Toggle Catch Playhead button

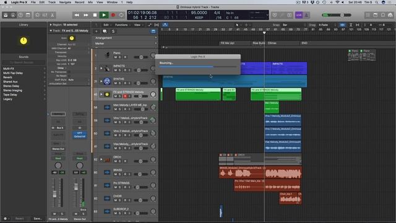[165, 25]
